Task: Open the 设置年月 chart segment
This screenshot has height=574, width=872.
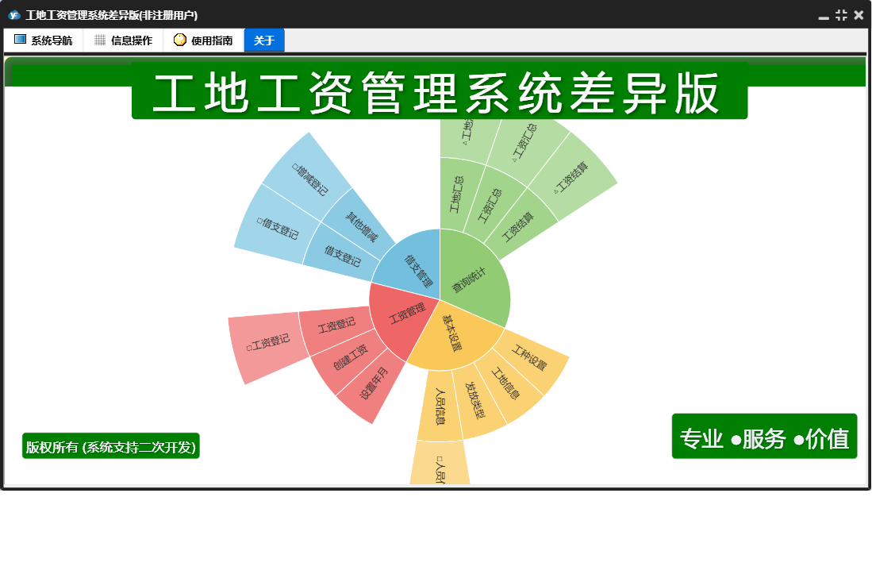Action: pyautogui.click(x=374, y=383)
